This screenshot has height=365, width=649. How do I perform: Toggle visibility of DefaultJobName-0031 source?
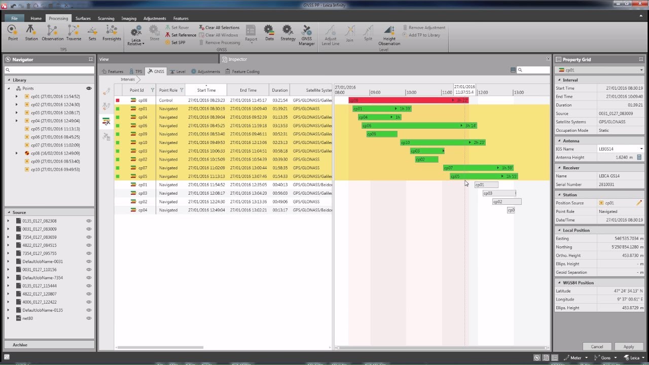pos(89,262)
